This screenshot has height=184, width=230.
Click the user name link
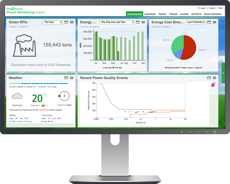point(203,8)
